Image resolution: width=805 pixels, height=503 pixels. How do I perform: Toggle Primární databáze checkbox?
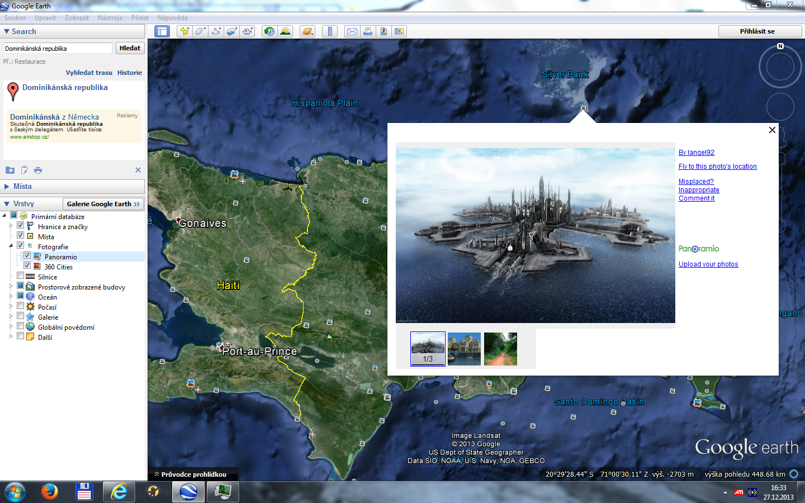click(x=14, y=216)
